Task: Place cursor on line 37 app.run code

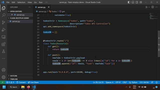Action: point(70,72)
